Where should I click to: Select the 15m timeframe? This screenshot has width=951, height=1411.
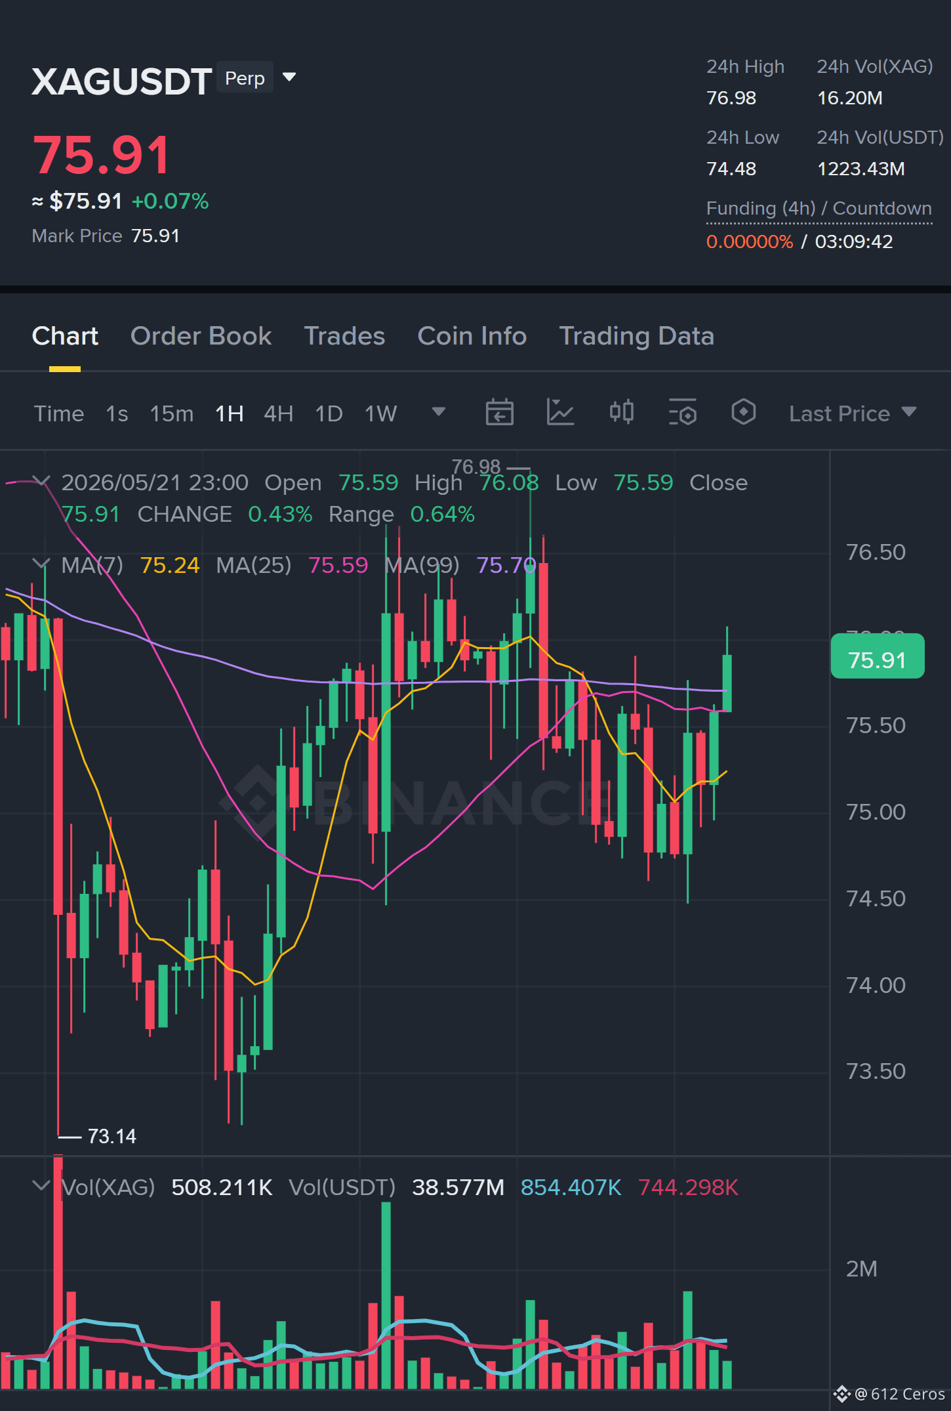click(172, 413)
